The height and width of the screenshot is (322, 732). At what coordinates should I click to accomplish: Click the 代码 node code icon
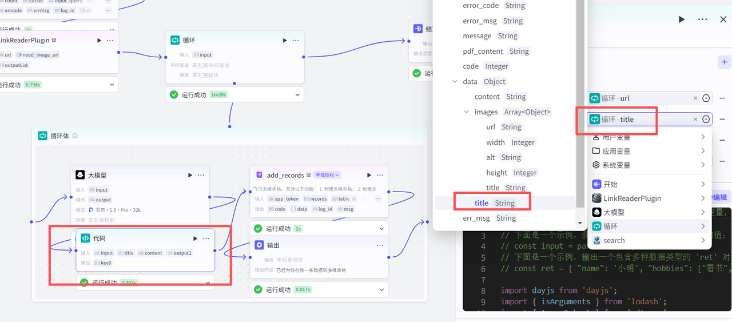pos(85,238)
